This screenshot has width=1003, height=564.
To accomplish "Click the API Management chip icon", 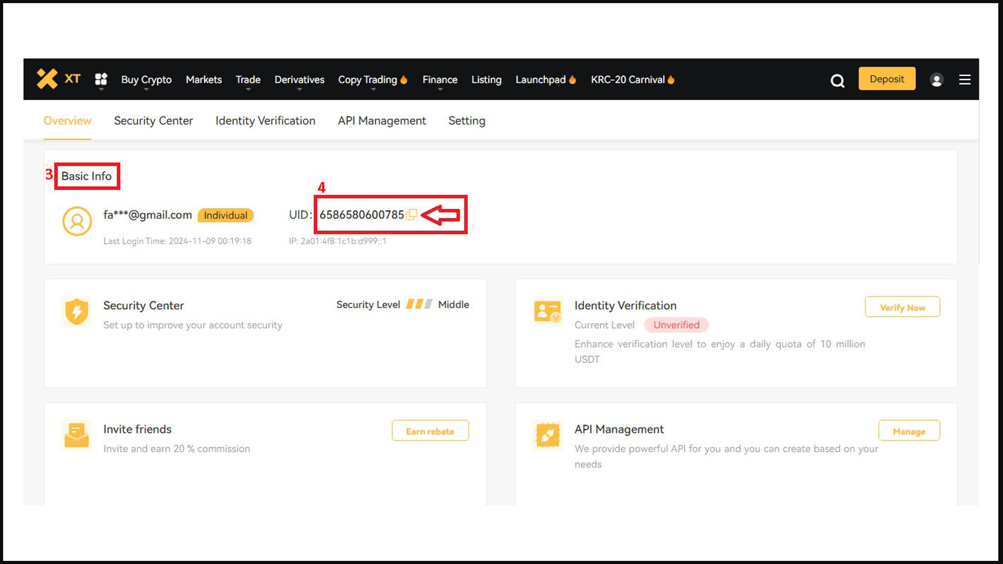I will pos(547,435).
